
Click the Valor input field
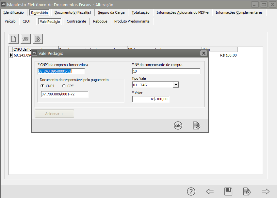[151, 99]
